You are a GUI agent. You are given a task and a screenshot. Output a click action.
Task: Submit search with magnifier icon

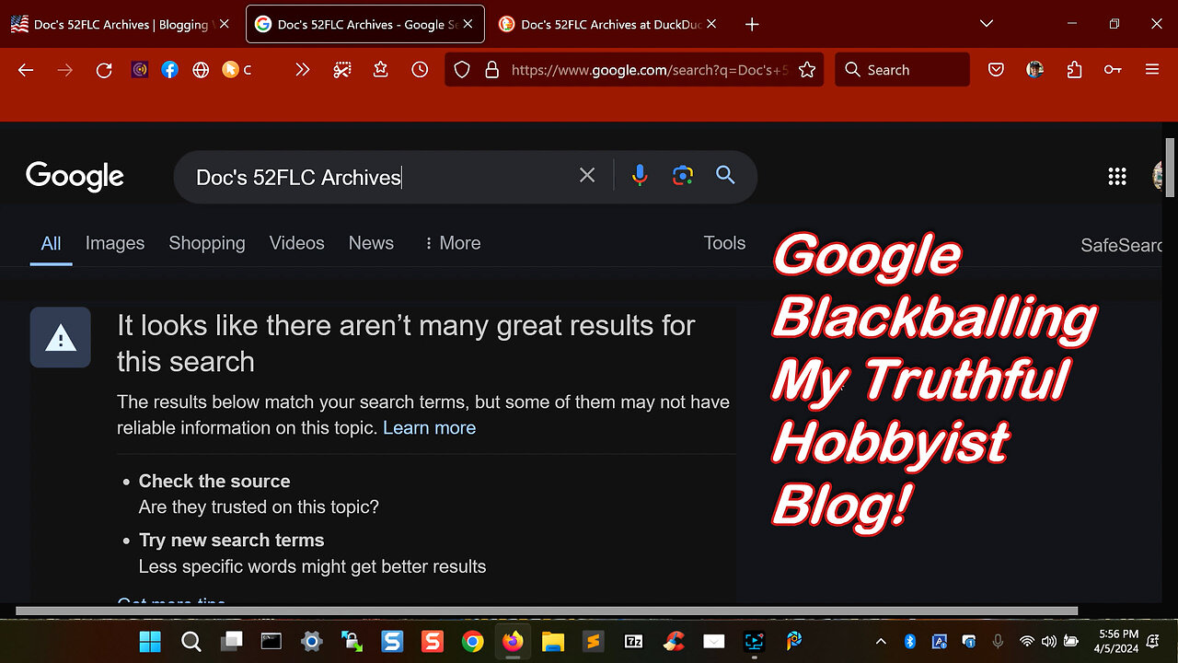tap(725, 175)
